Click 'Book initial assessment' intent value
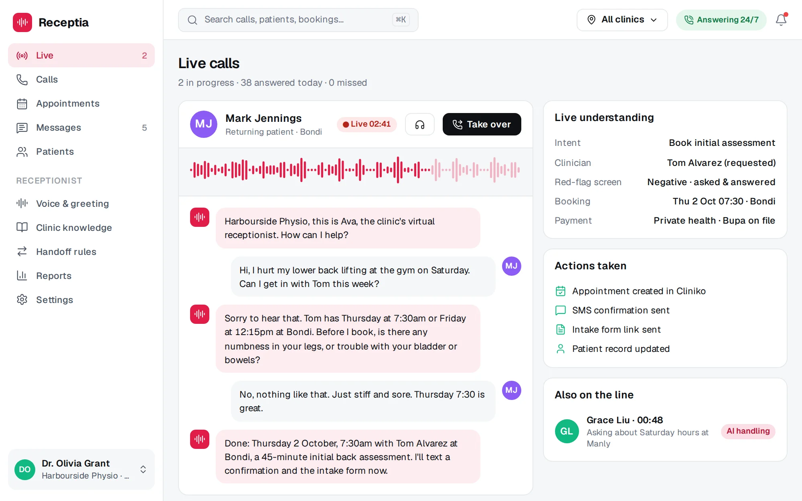 pyautogui.click(x=722, y=143)
